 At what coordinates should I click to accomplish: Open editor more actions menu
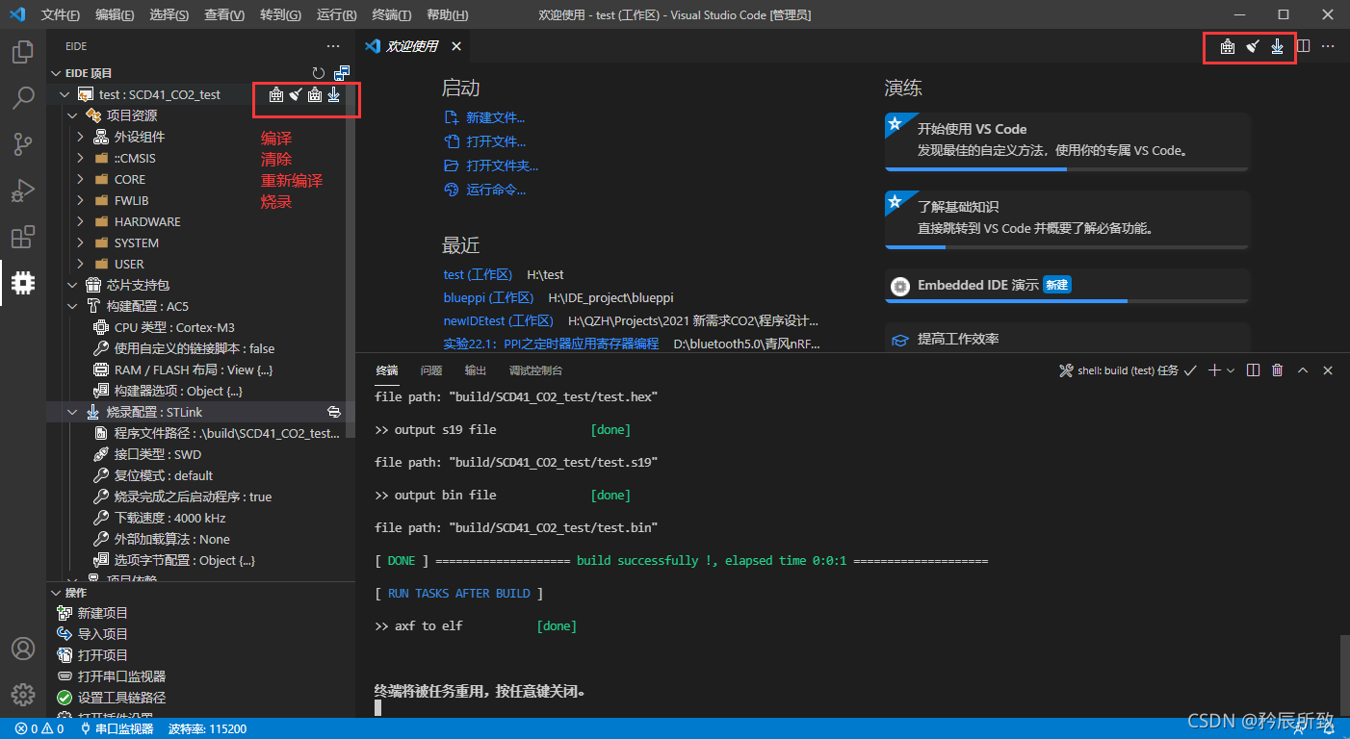click(x=1329, y=45)
